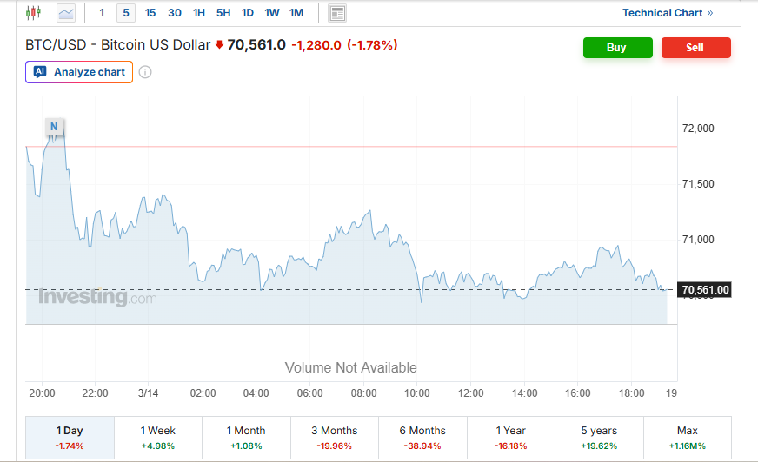Viewport: 758px width, 462px height.
Task: Select the 5 minute interval
Action: click(126, 13)
